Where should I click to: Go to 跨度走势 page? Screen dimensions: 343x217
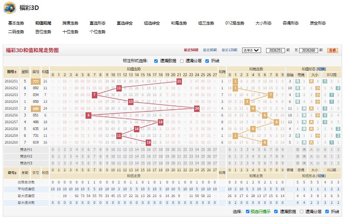(70, 23)
